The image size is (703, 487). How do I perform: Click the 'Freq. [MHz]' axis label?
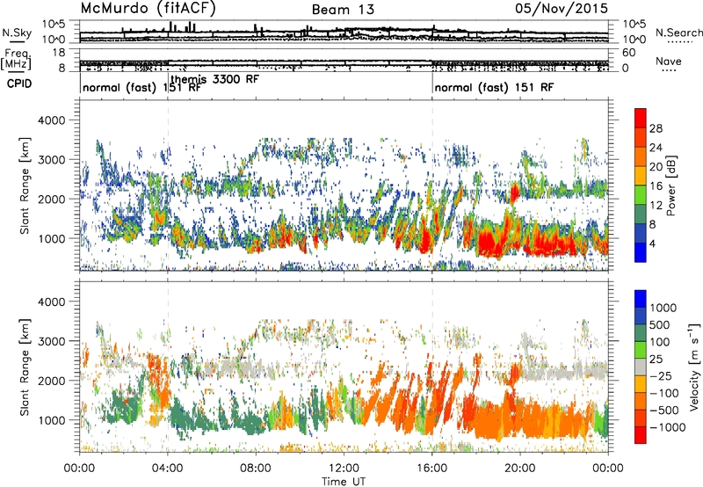(17, 59)
